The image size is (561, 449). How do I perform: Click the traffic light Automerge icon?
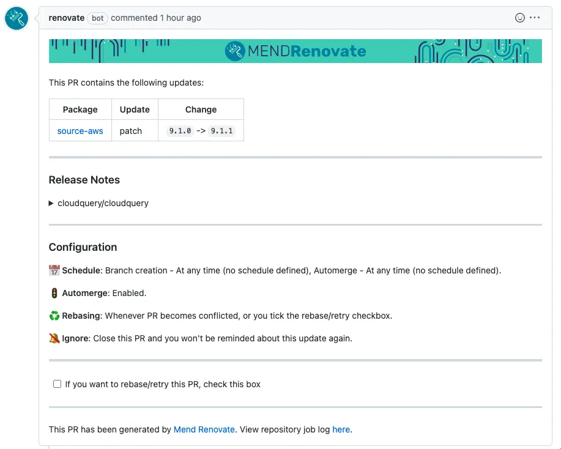[54, 293]
